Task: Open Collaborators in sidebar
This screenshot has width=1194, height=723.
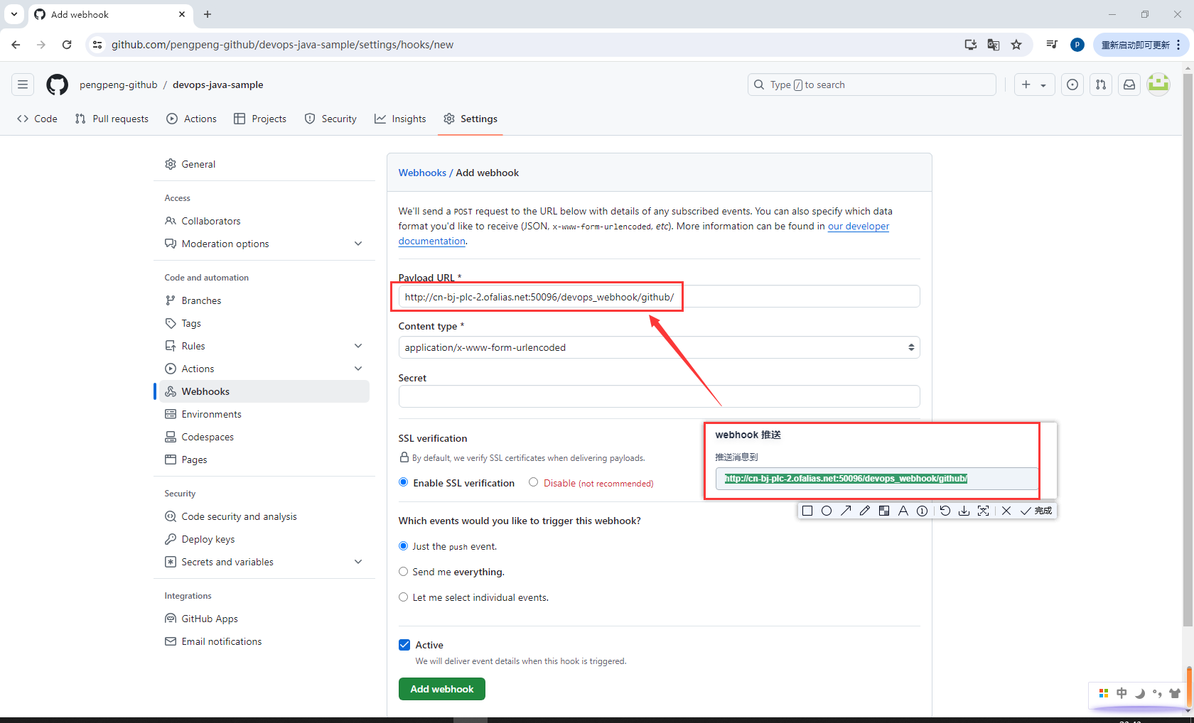Action: pyautogui.click(x=264, y=221)
